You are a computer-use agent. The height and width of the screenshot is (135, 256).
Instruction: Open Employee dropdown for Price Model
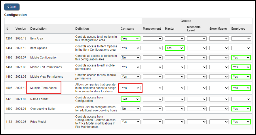[x=241, y=122]
